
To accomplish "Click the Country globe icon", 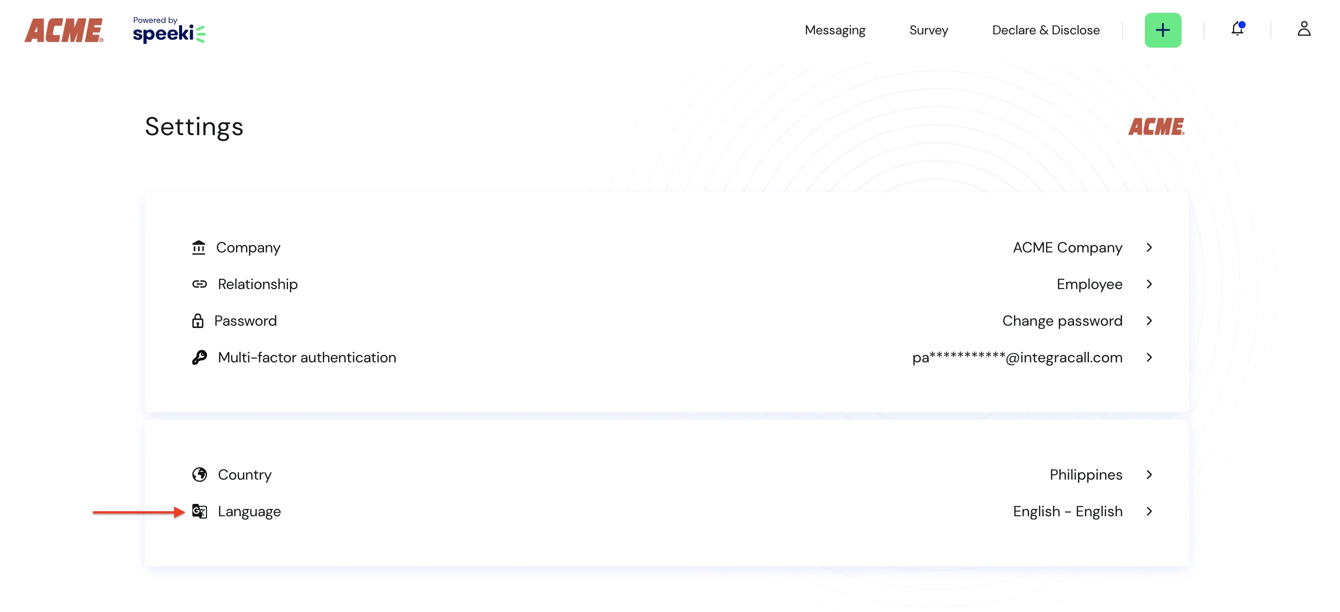I will coord(199,475).
